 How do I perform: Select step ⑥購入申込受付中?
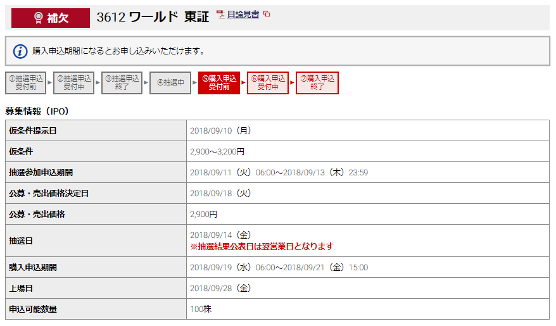click(268, 83)
